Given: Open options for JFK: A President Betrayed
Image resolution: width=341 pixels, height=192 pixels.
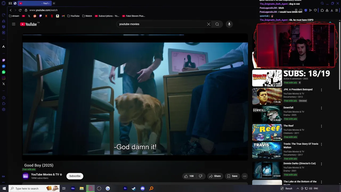Looking at the screenshot, I should coord(321,90).
